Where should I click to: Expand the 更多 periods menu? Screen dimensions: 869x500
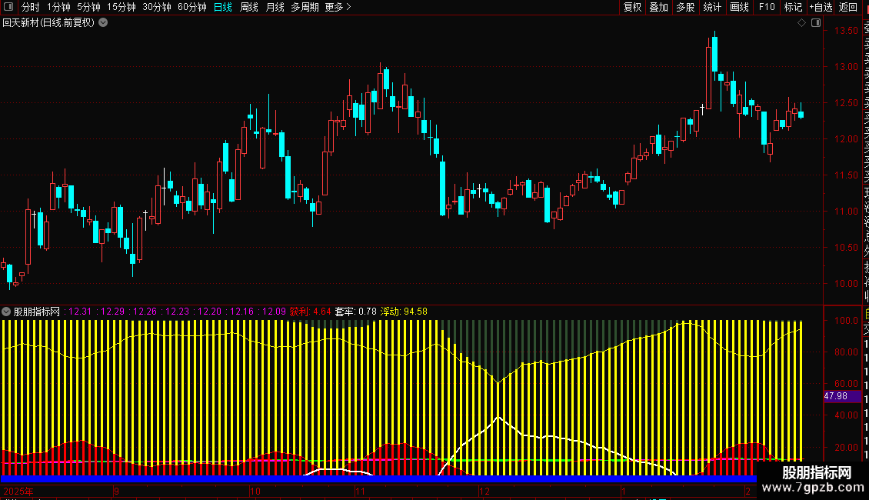click(x=338, y=7)
